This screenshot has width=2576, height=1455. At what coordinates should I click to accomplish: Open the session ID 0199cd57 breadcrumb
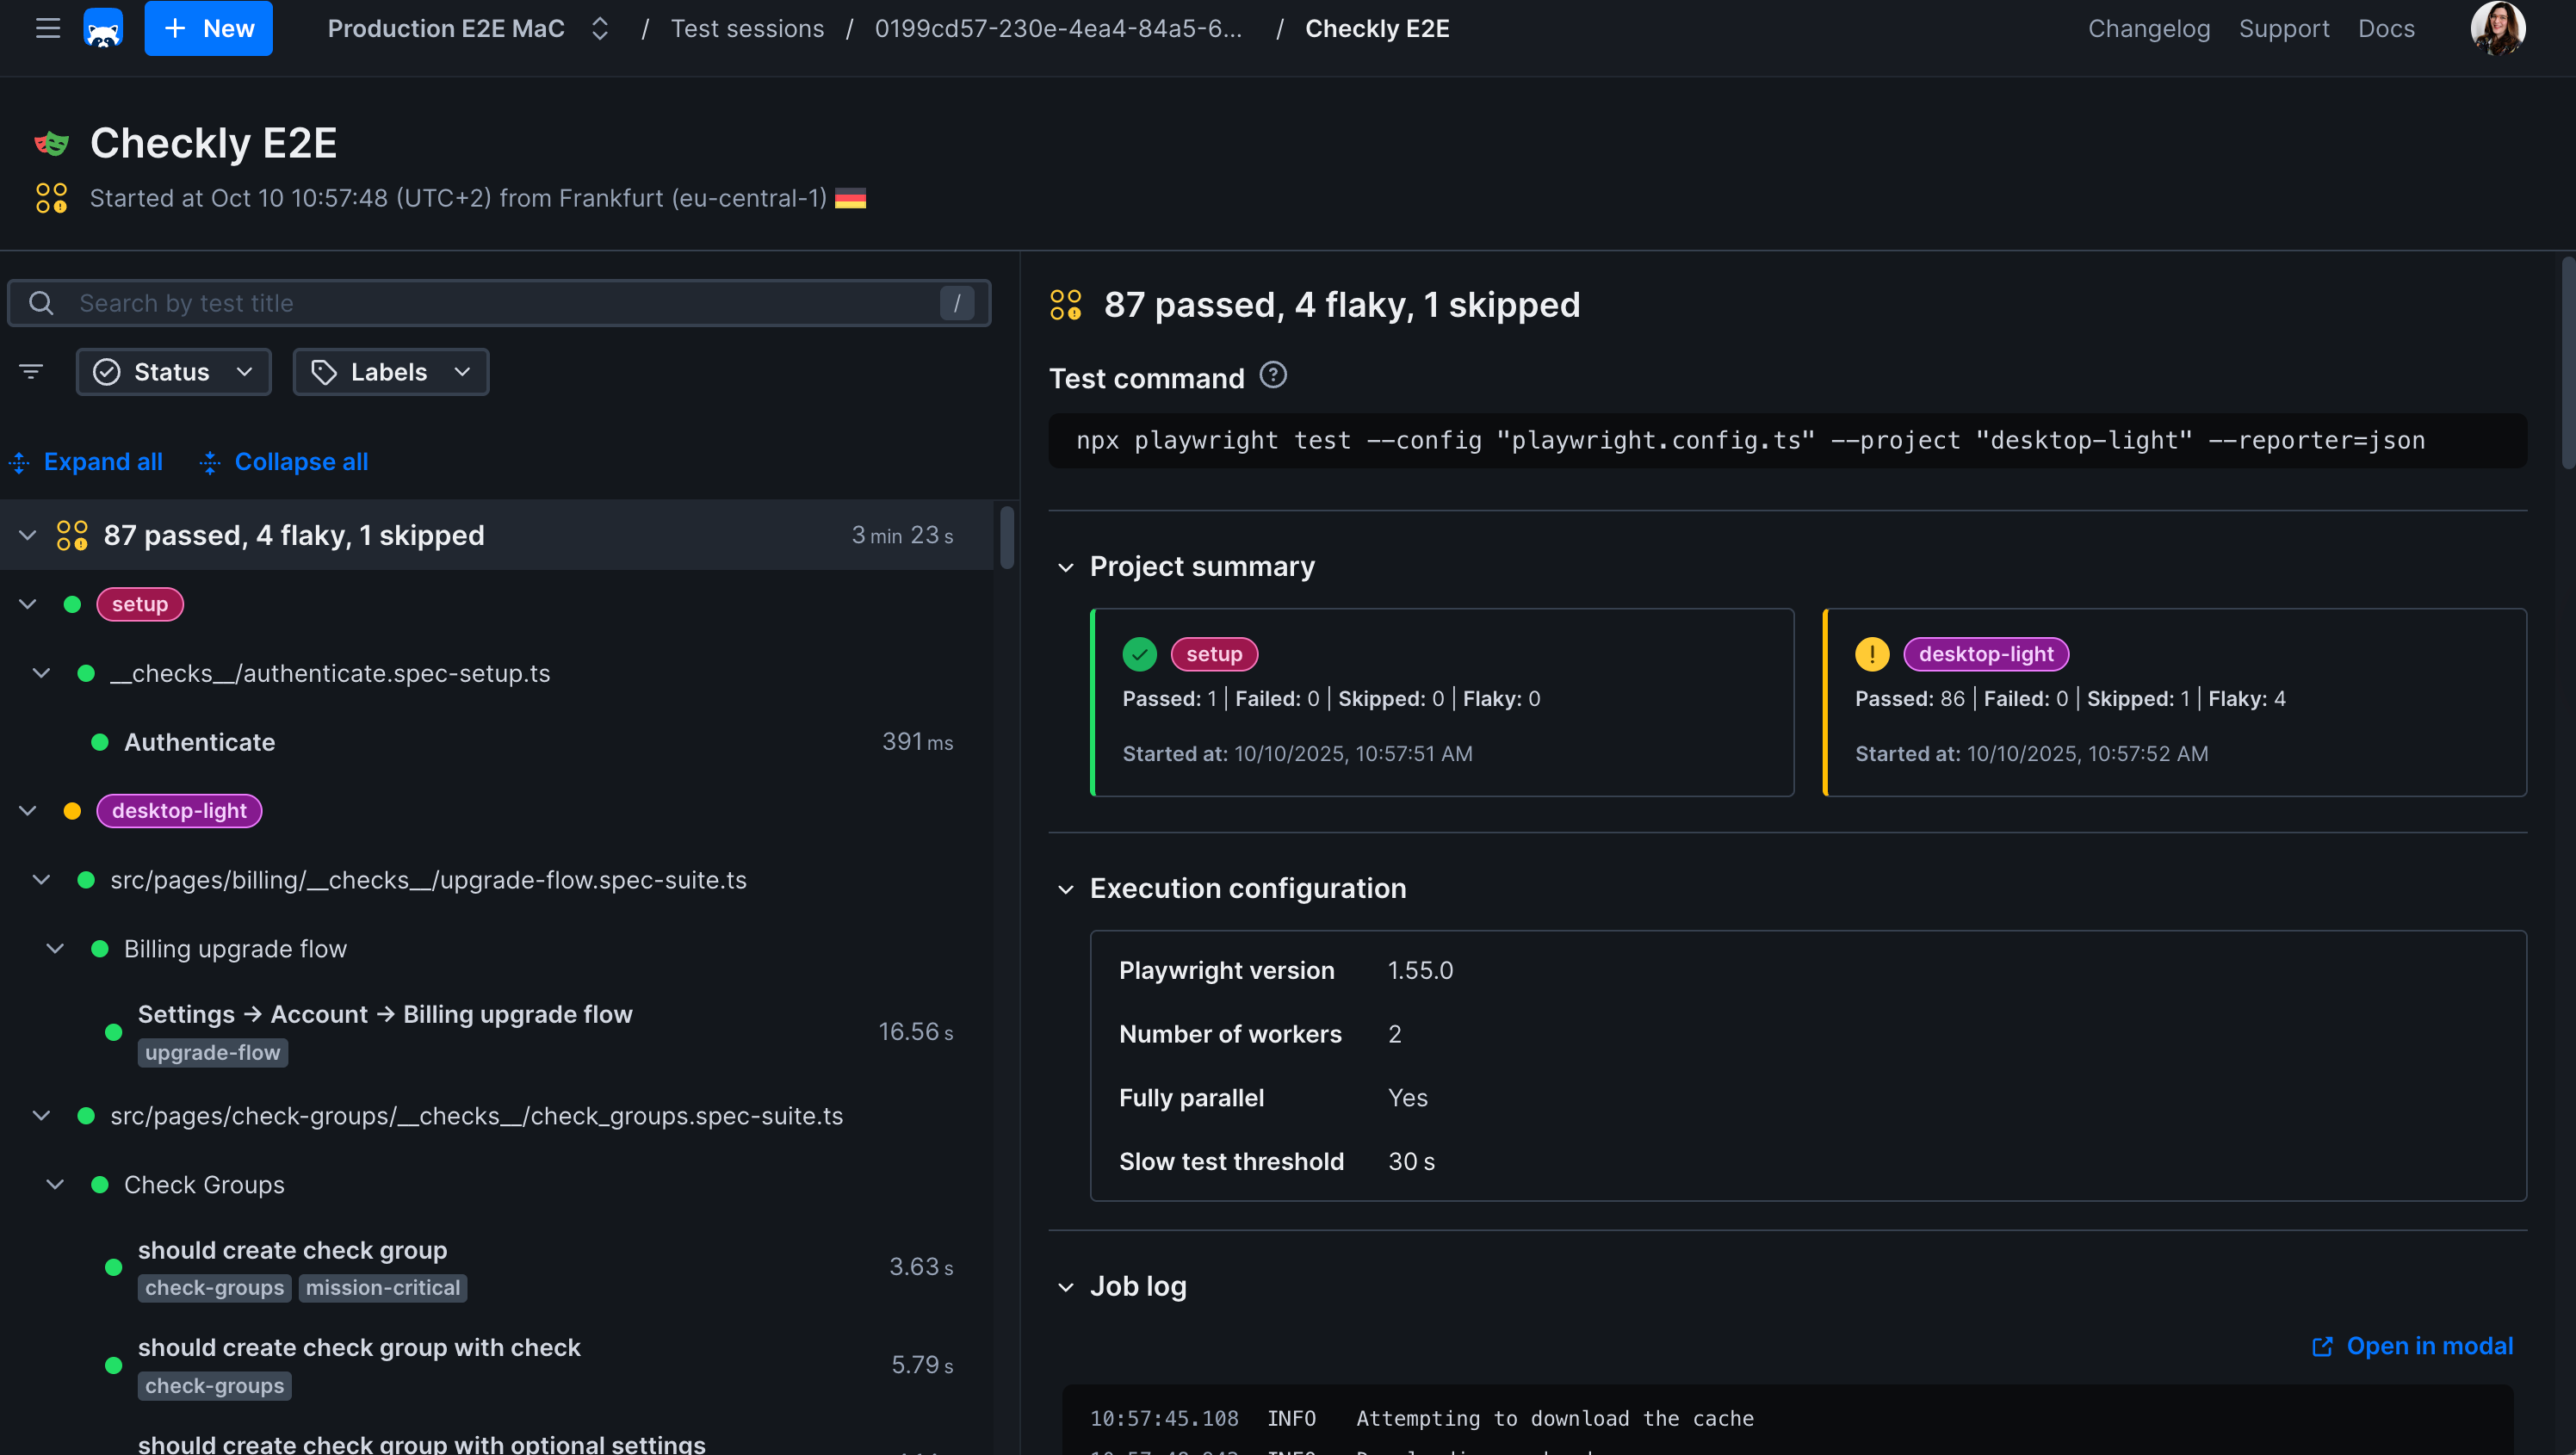(x=1058, y=28)
